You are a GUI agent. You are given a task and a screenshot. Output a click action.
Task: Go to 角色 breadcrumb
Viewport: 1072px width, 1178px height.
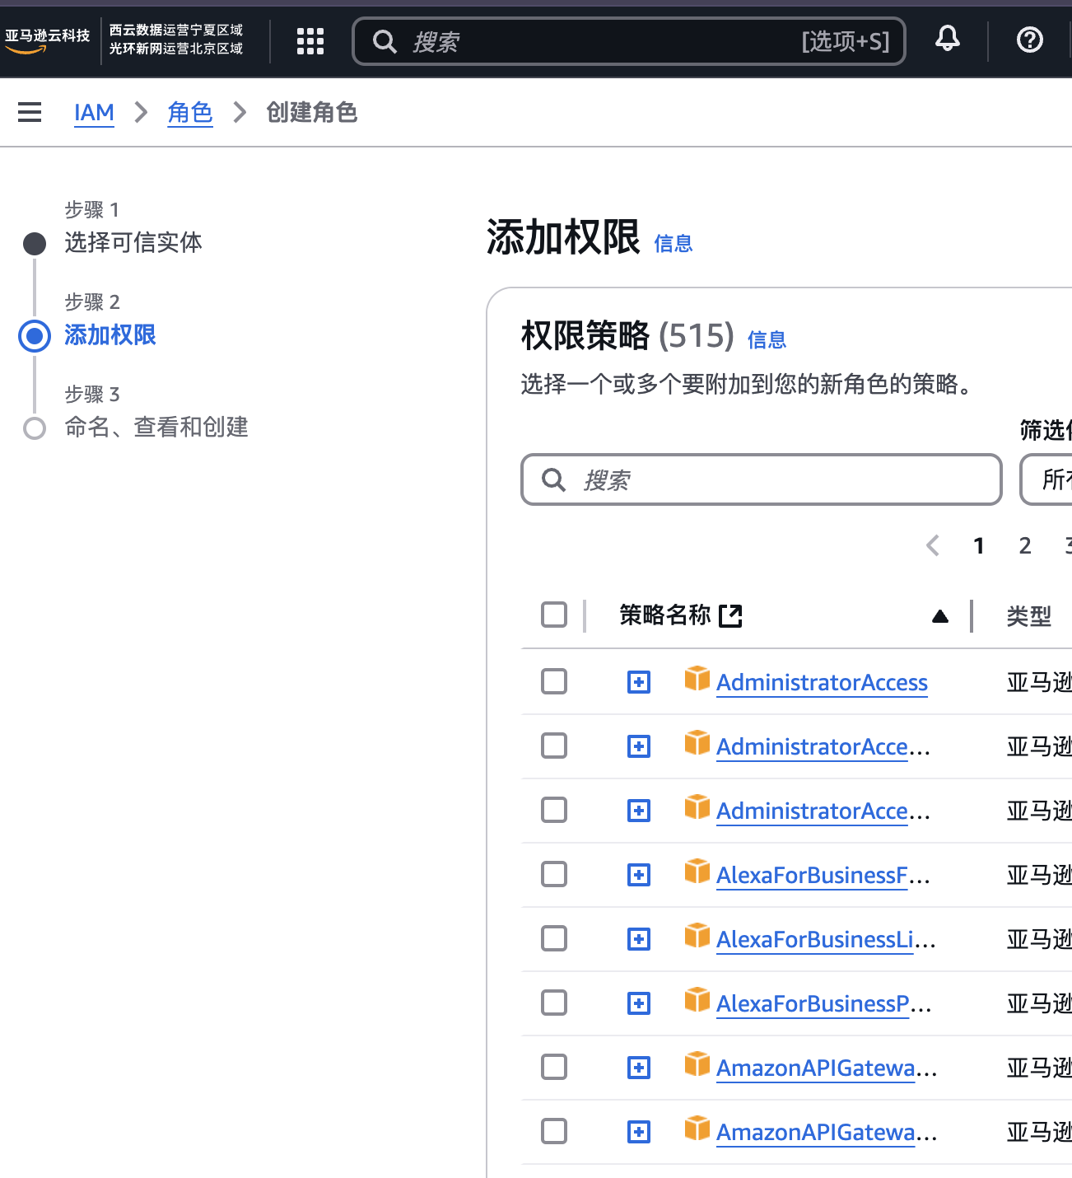click(x=190, y=112)
